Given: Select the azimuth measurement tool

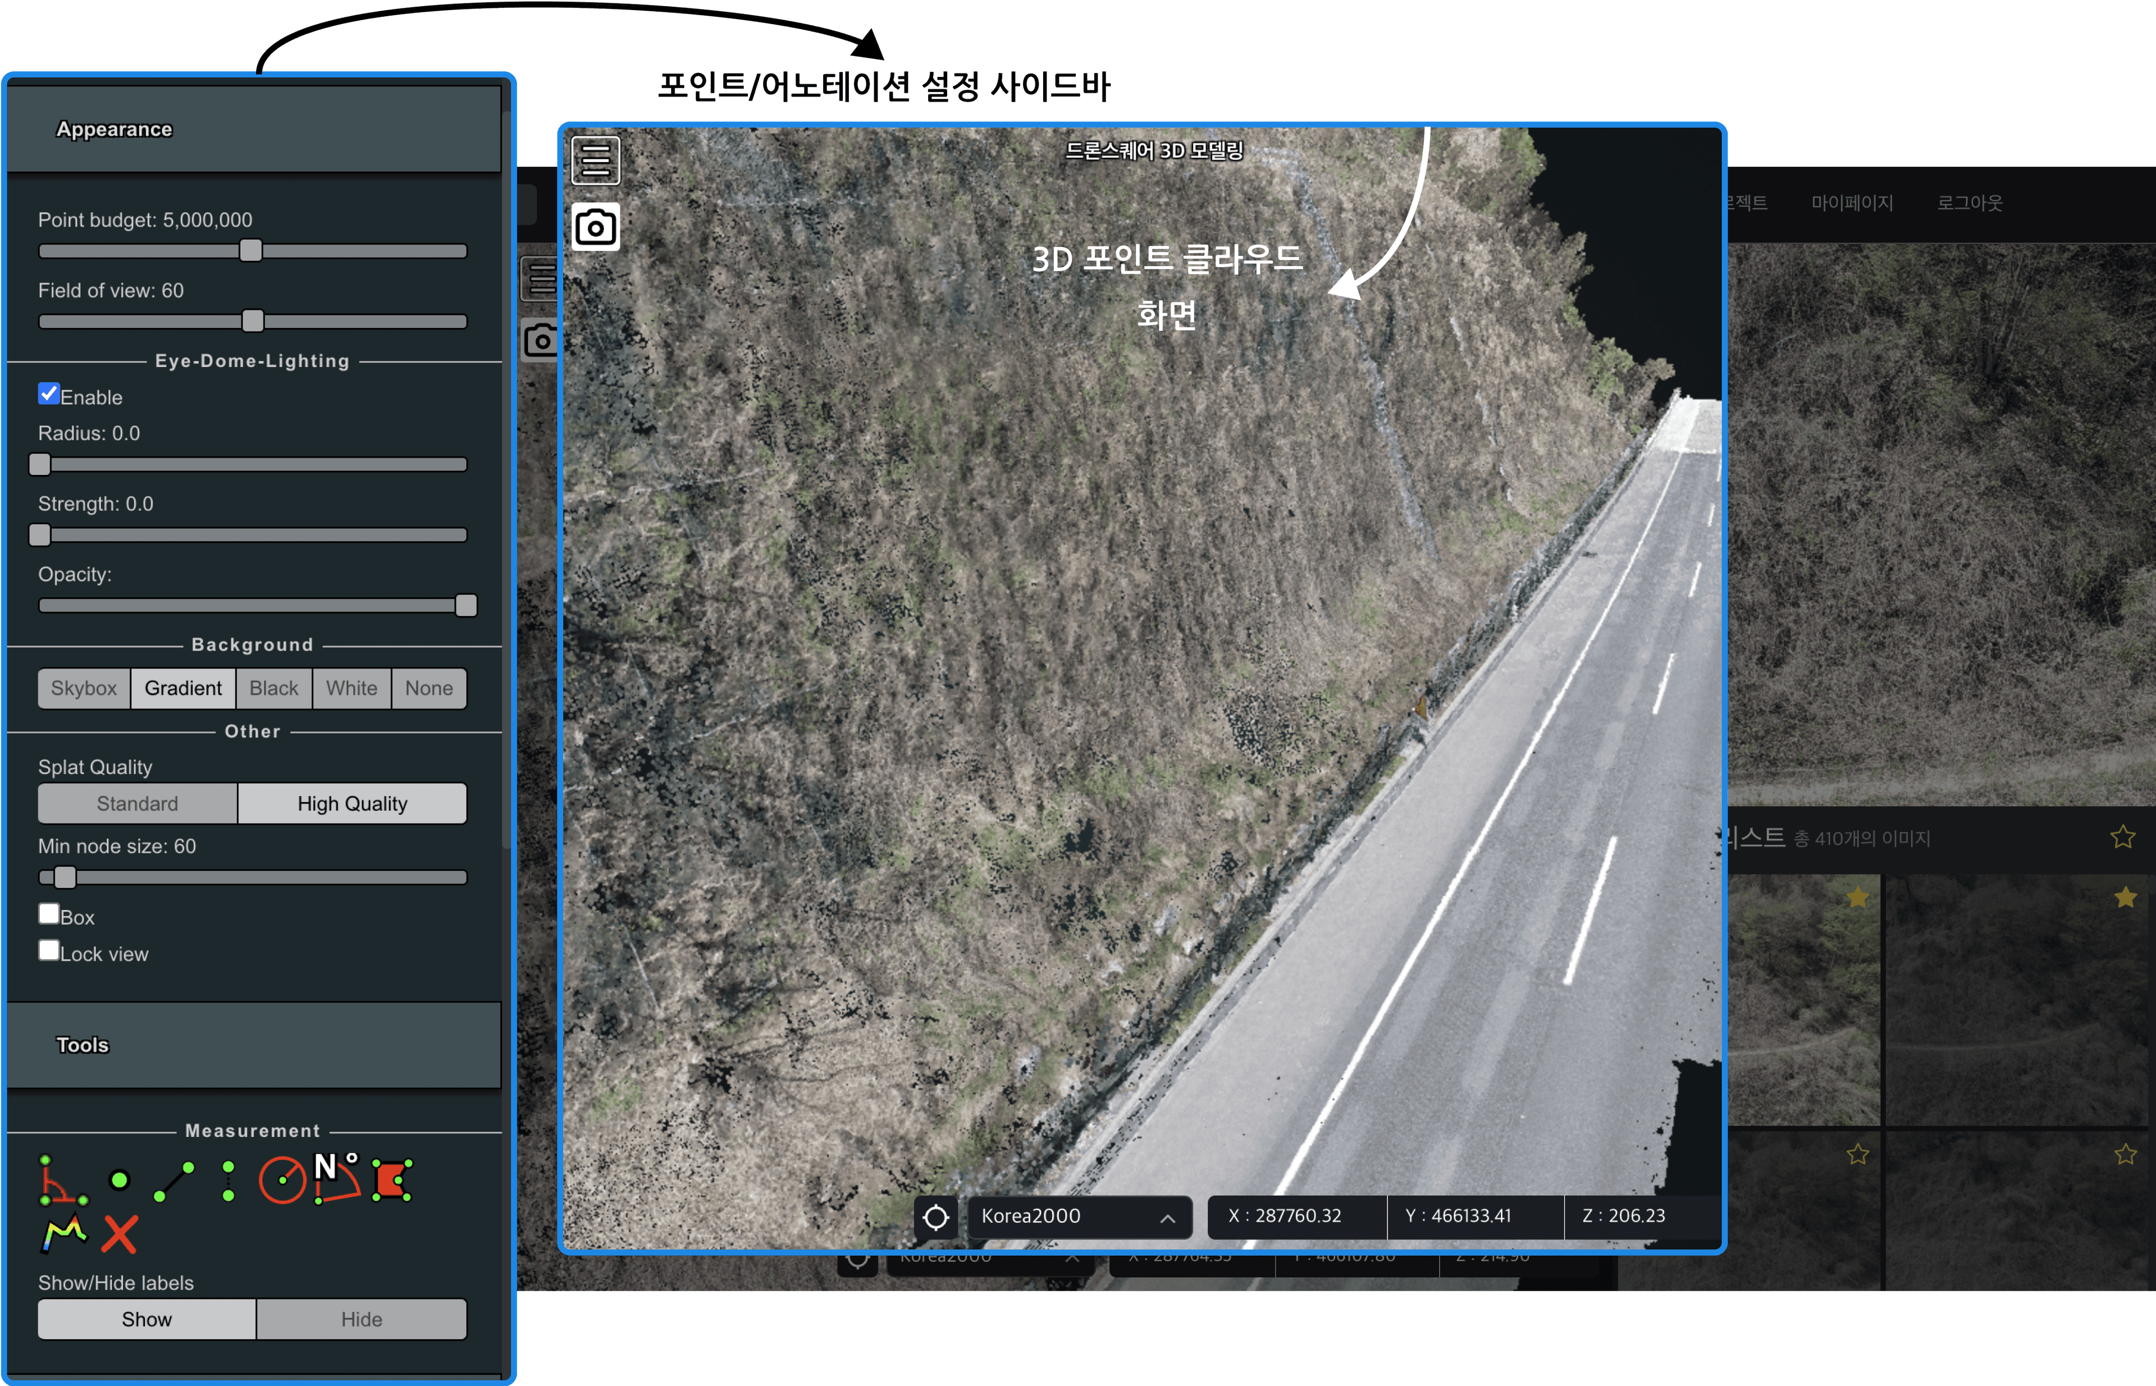Looking at the screenshot, I should click(x=337, y=1178).
